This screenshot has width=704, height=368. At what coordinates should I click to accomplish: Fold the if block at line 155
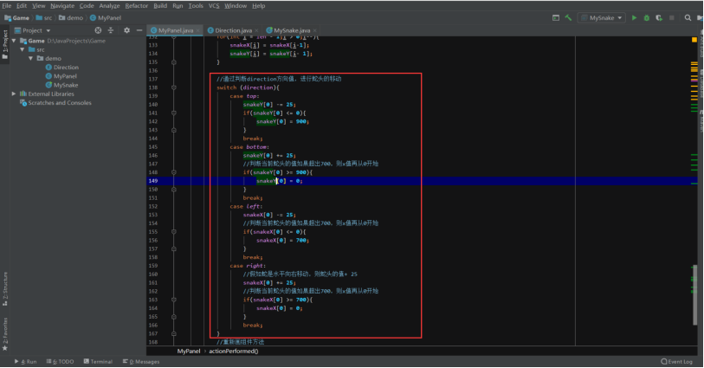point(174,231)
